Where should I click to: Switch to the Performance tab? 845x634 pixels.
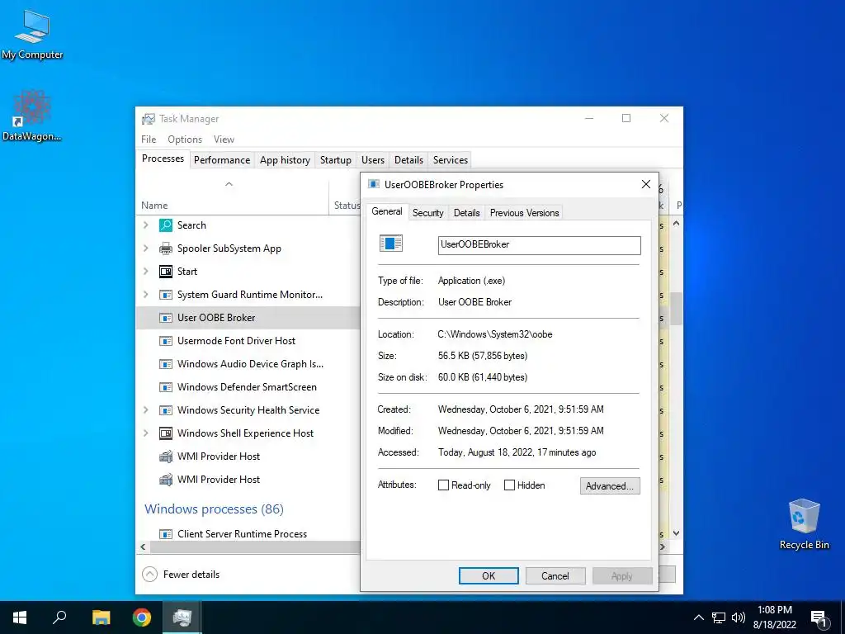(x=222, y=160)
